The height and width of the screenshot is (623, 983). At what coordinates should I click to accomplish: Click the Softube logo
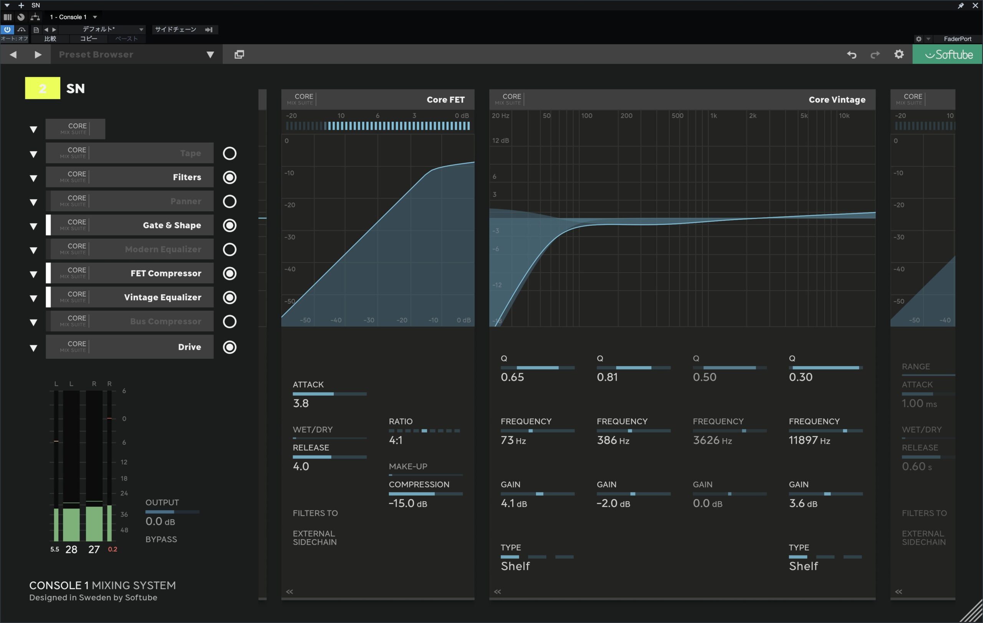[x=948, y=54]
